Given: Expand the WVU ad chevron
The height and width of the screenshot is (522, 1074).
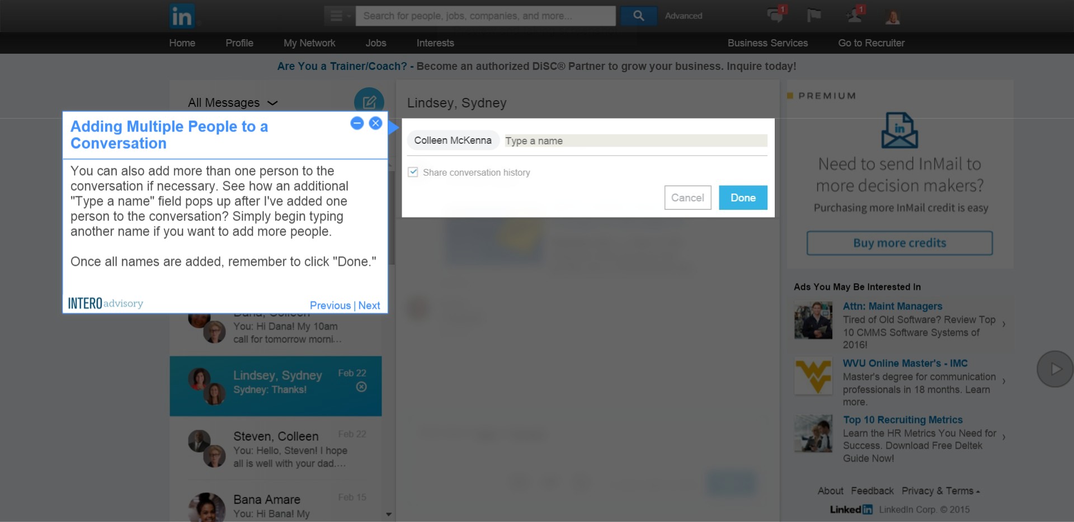Looking at the screenshot, I should click(1004, 381).
